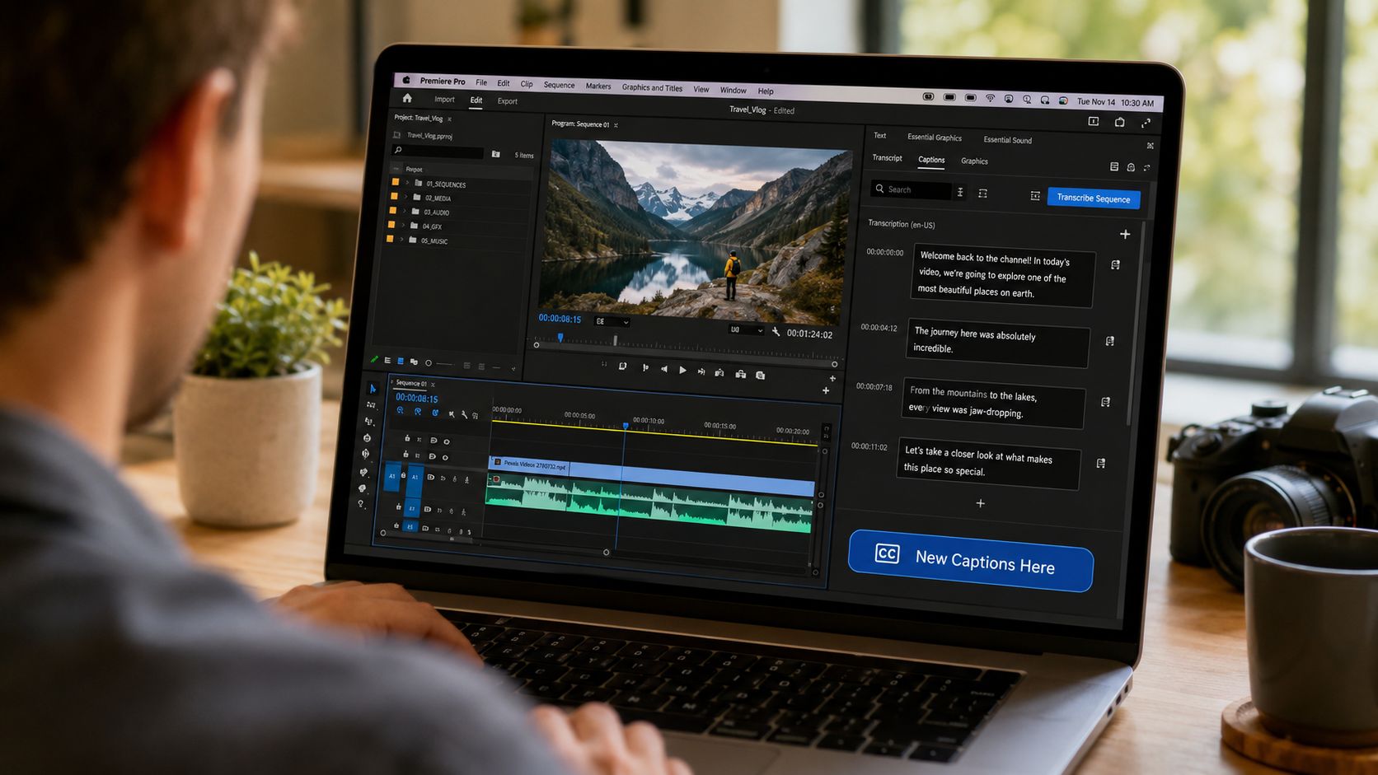Screen dimensions: 1378x775
Task: Expand the 03_AUDIO bin
Action: (x=404, y=211)
